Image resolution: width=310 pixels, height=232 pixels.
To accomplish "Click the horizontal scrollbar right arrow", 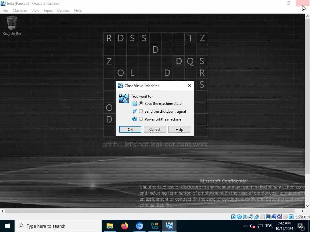I will click(302, 211).
